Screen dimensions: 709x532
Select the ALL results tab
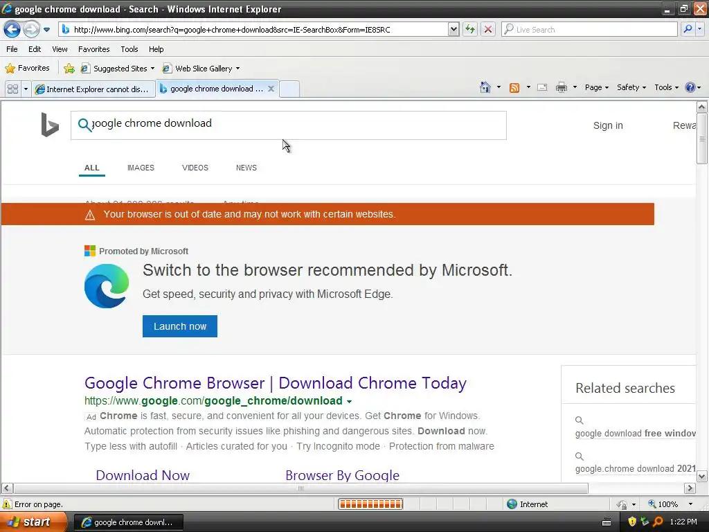coord(92,168)
